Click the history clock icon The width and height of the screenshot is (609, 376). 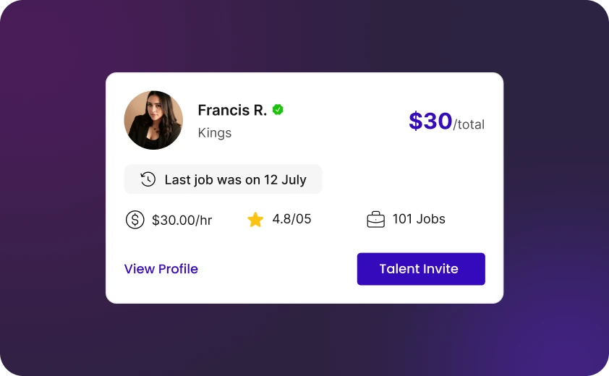click(x=148, y=179)
